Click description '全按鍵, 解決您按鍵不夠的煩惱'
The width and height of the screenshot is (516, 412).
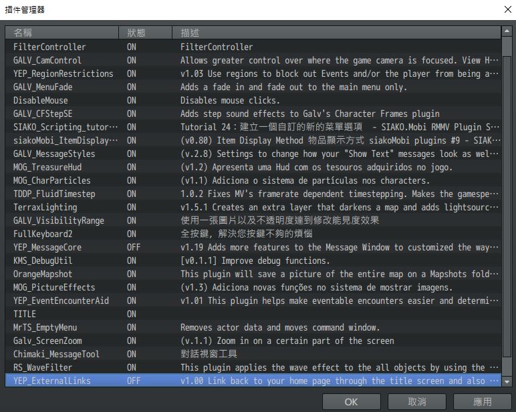point(247,234)
